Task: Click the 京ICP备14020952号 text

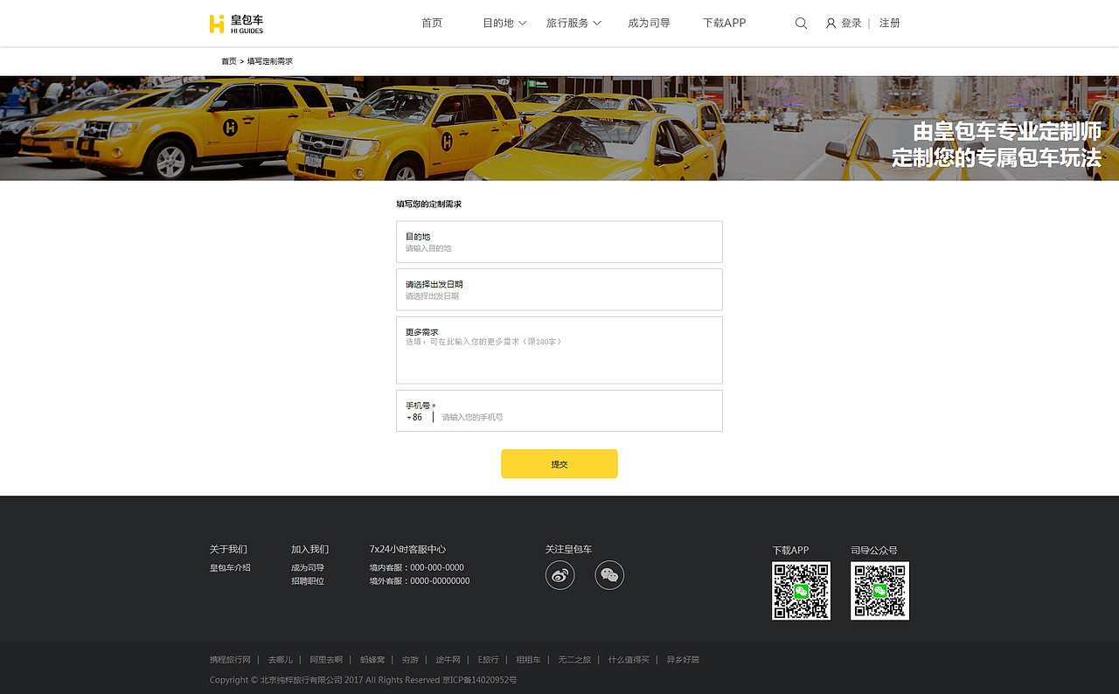Action: pos(479,680)
